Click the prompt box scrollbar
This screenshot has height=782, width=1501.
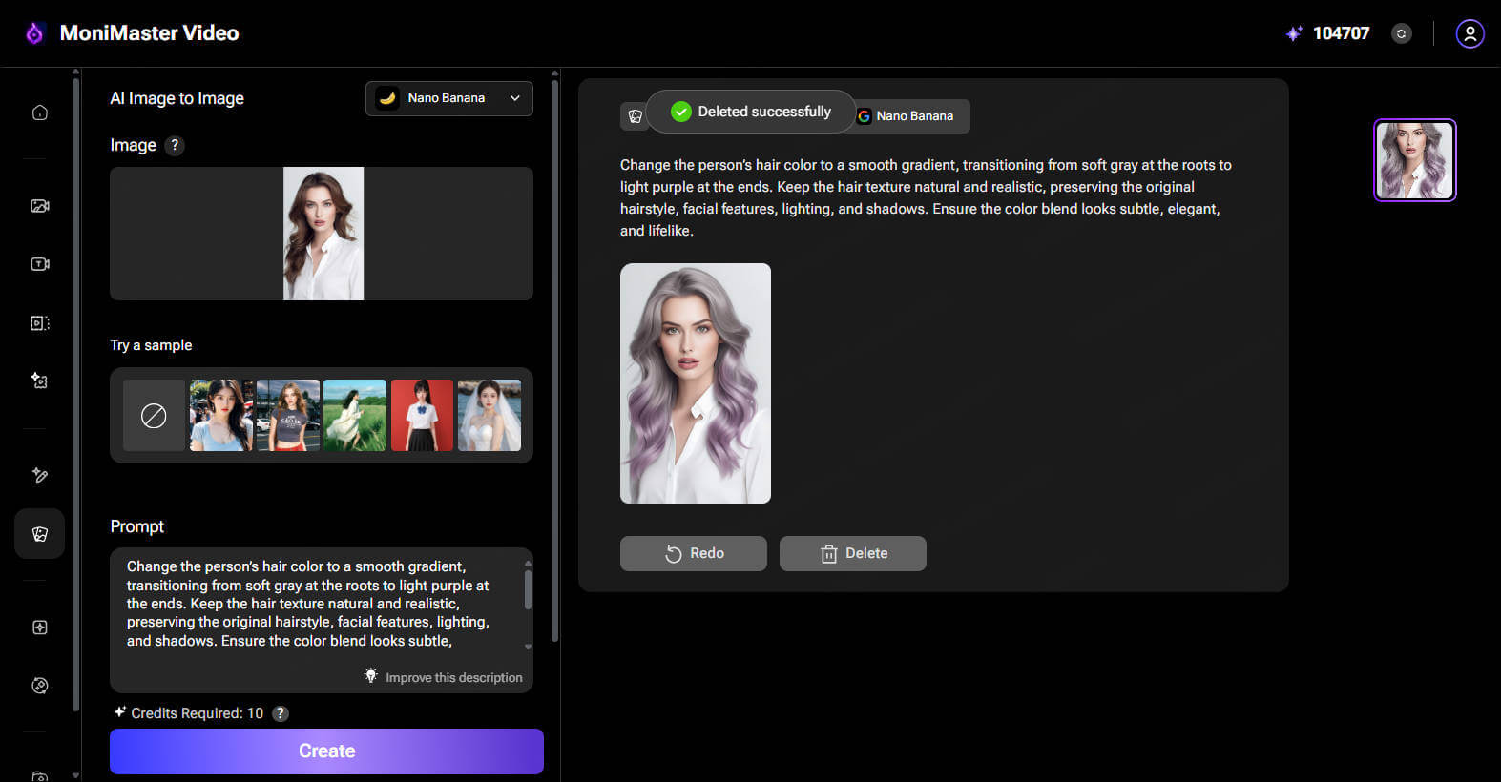pyautogui.click(x=528, y=591)
